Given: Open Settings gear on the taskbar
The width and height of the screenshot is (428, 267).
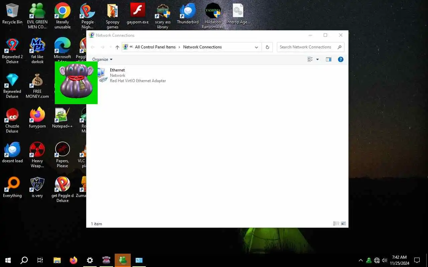Looking at the screenshot, I should coord(90,260).
